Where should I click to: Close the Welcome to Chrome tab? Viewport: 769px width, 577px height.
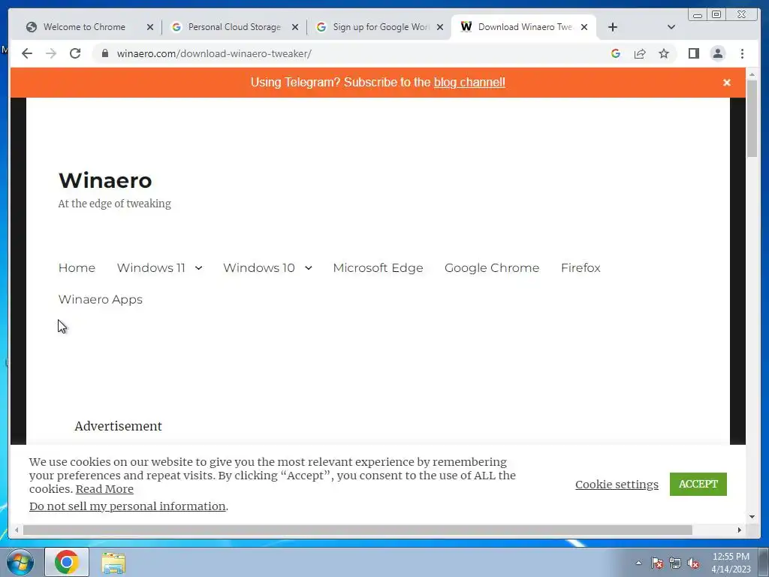tap(150, 28)
